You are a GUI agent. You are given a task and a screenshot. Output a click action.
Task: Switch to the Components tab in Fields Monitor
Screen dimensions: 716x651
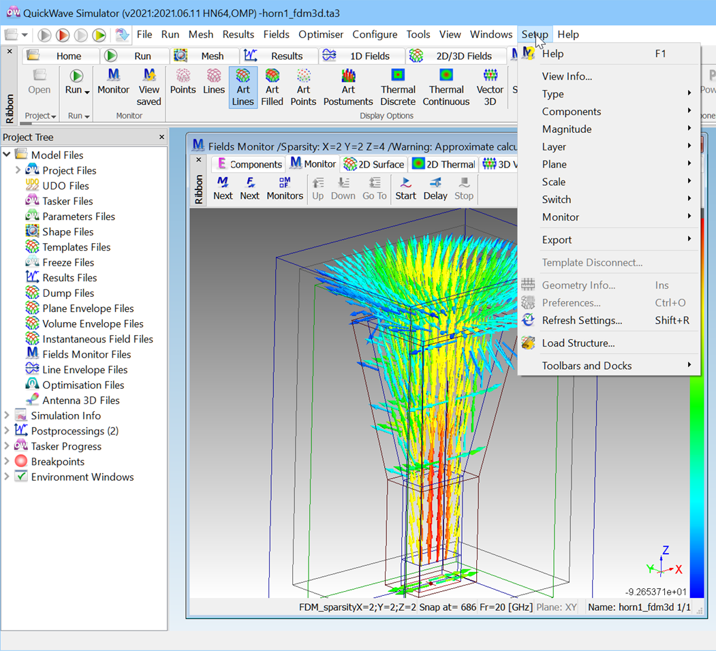click(249, 164)
